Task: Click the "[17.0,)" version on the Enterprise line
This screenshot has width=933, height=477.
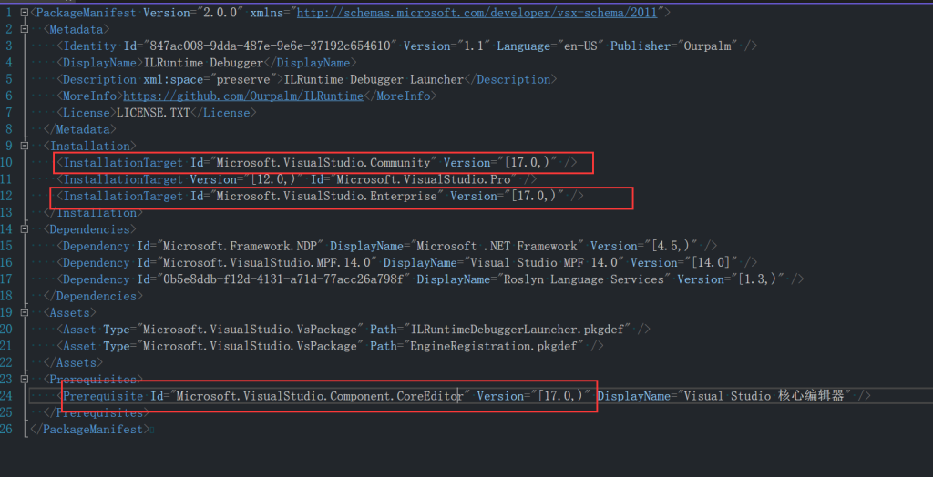Action: 534,196
